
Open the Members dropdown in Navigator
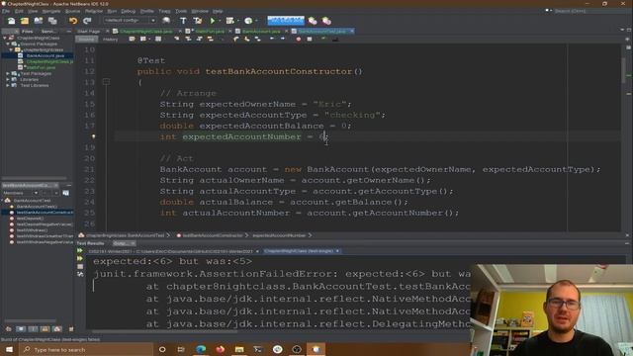(20, 193)
